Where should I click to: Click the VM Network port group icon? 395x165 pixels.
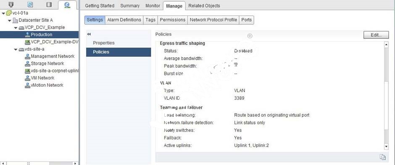coord(27,78)
